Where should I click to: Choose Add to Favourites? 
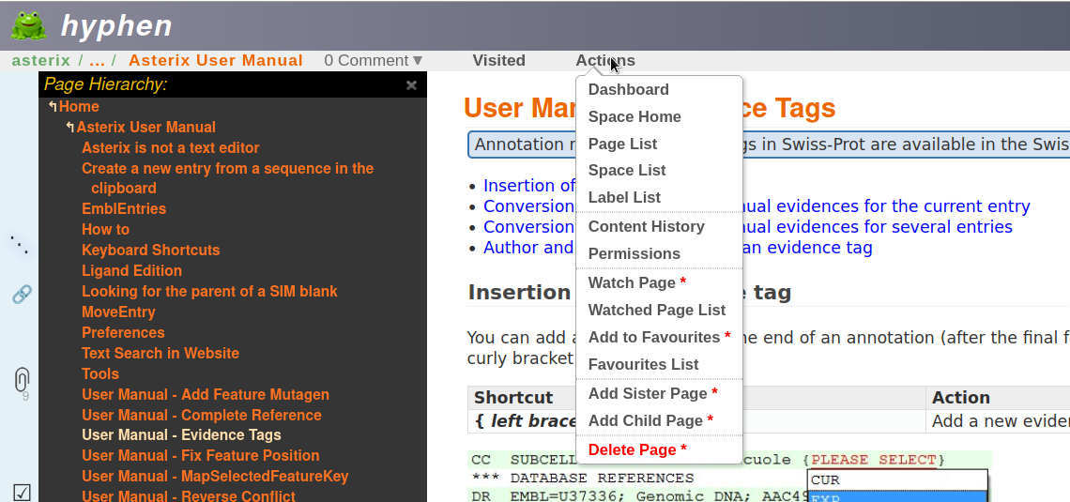(659, 338)
